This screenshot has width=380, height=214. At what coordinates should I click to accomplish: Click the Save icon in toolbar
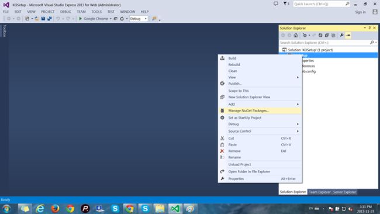point(43,19)
